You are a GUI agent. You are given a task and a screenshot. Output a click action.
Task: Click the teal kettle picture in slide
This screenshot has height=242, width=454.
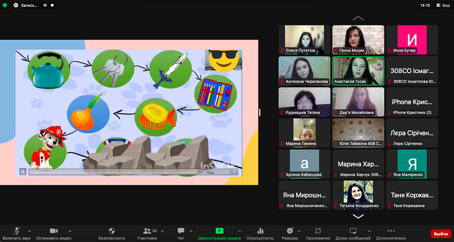48,70
